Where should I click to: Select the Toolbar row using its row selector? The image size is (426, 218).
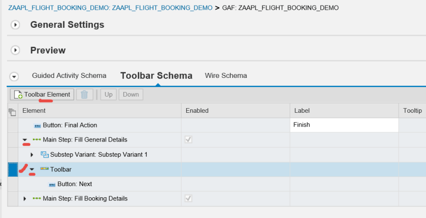pyautogui.click(x=13, y=169)
